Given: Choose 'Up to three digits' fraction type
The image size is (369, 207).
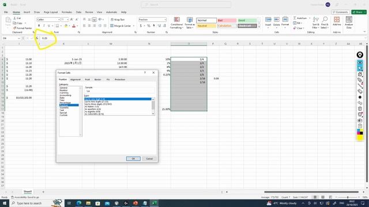Looking at the screenshot, I should (x=98, y=104).
